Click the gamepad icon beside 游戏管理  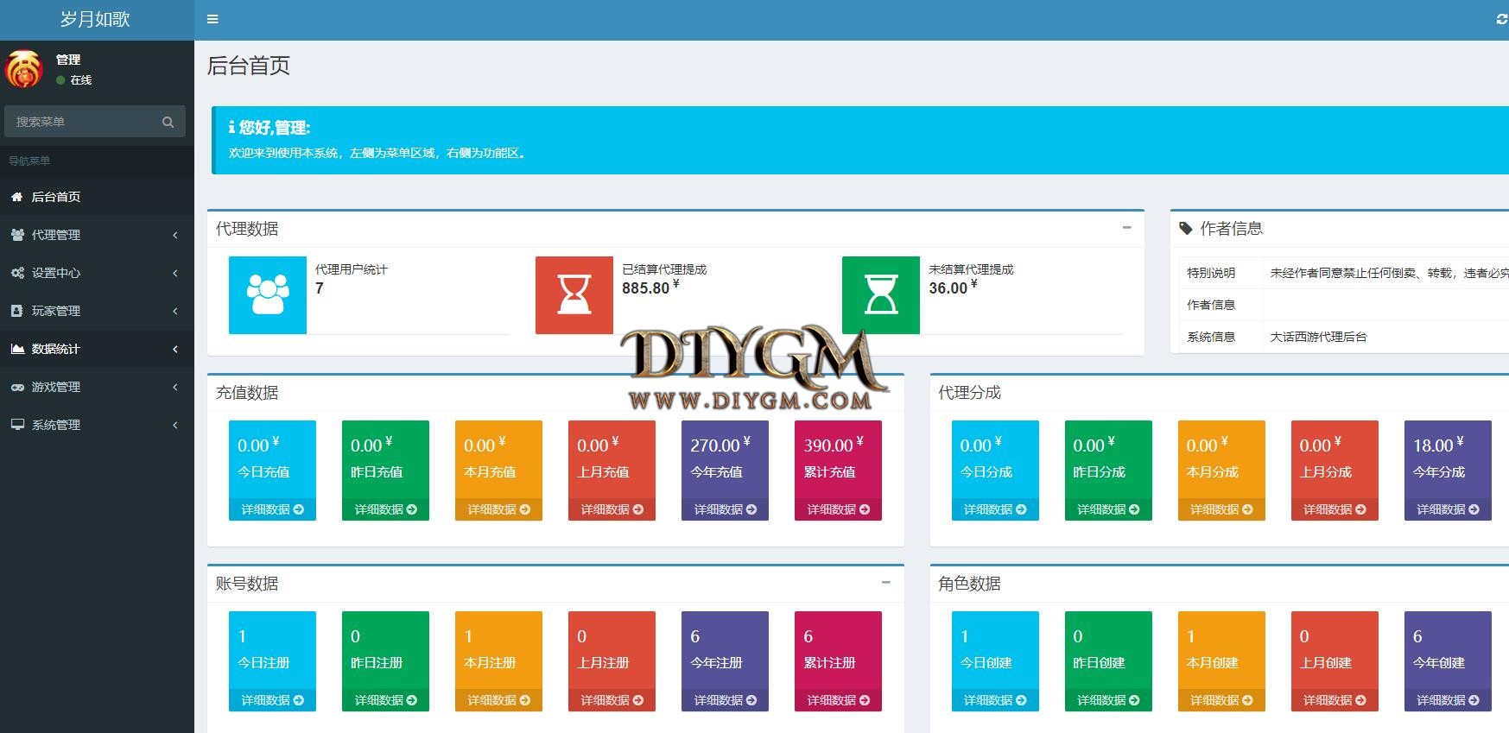coord(17,387)
